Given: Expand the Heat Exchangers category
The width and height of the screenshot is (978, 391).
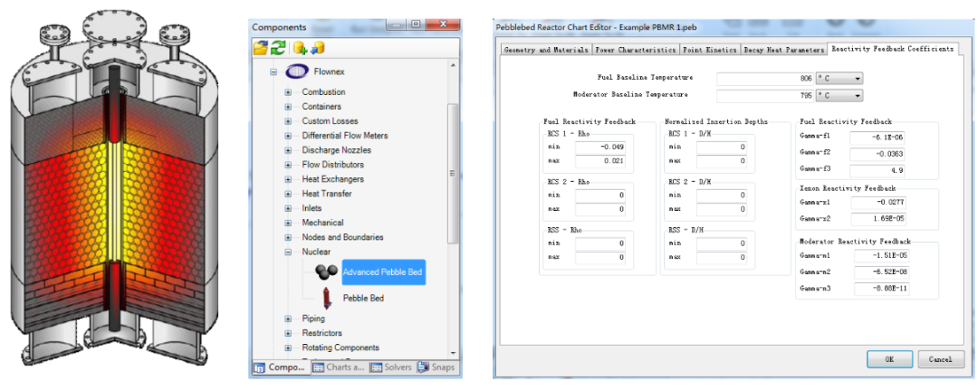Looking at the screenshot, I should coord(288,179).
